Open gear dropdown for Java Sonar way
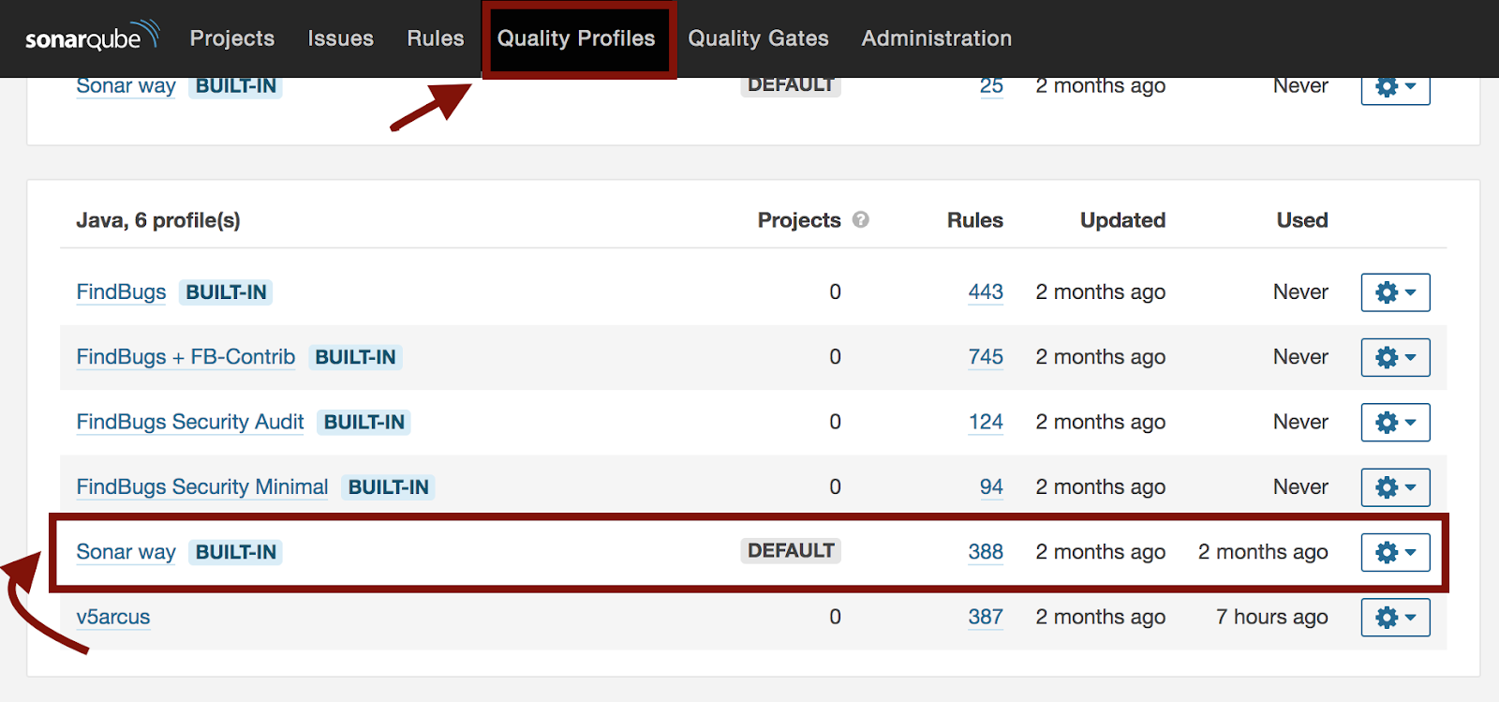The width and height of the screenshot is (1499, 702). pos(1395,552)
